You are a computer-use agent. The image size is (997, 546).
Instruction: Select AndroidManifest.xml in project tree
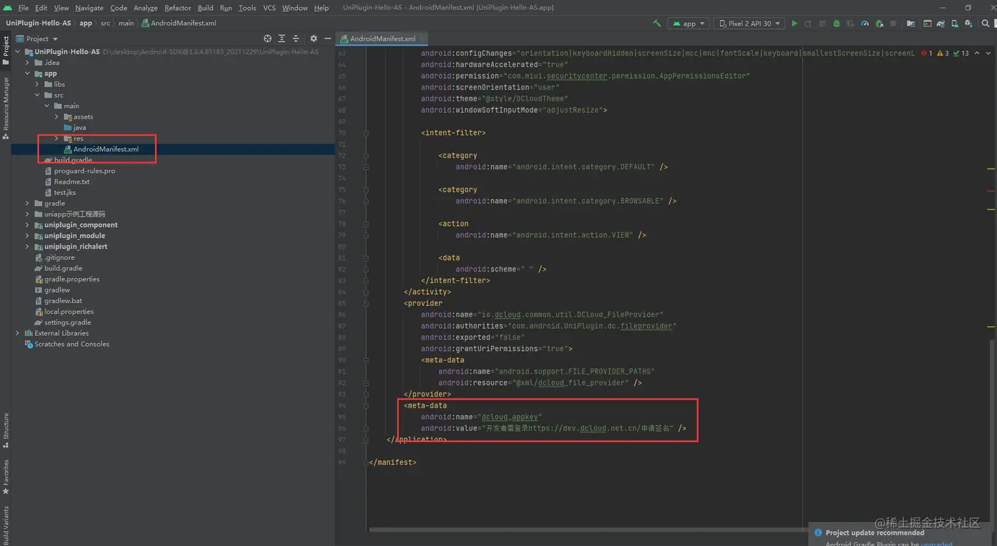(x=106, y=149)
